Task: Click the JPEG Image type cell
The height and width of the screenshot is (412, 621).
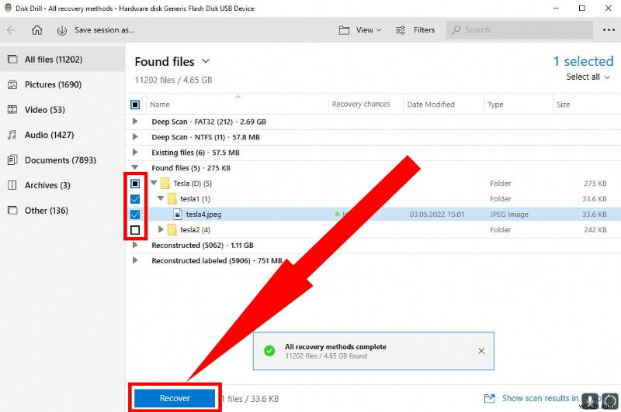Action: (x=509, y=215)
